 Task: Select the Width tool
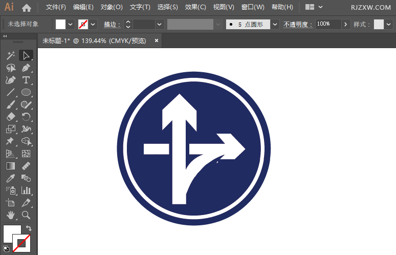26,129
